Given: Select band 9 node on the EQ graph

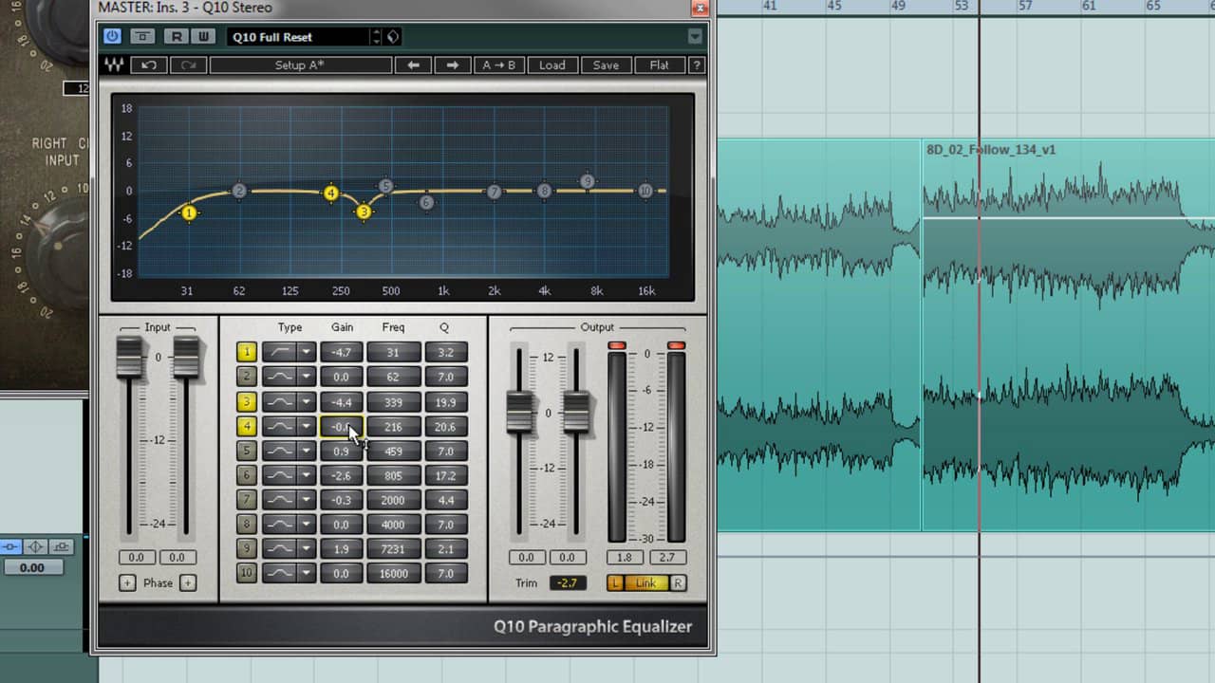Looking at the screenshot, I should [x=588, y=181].
